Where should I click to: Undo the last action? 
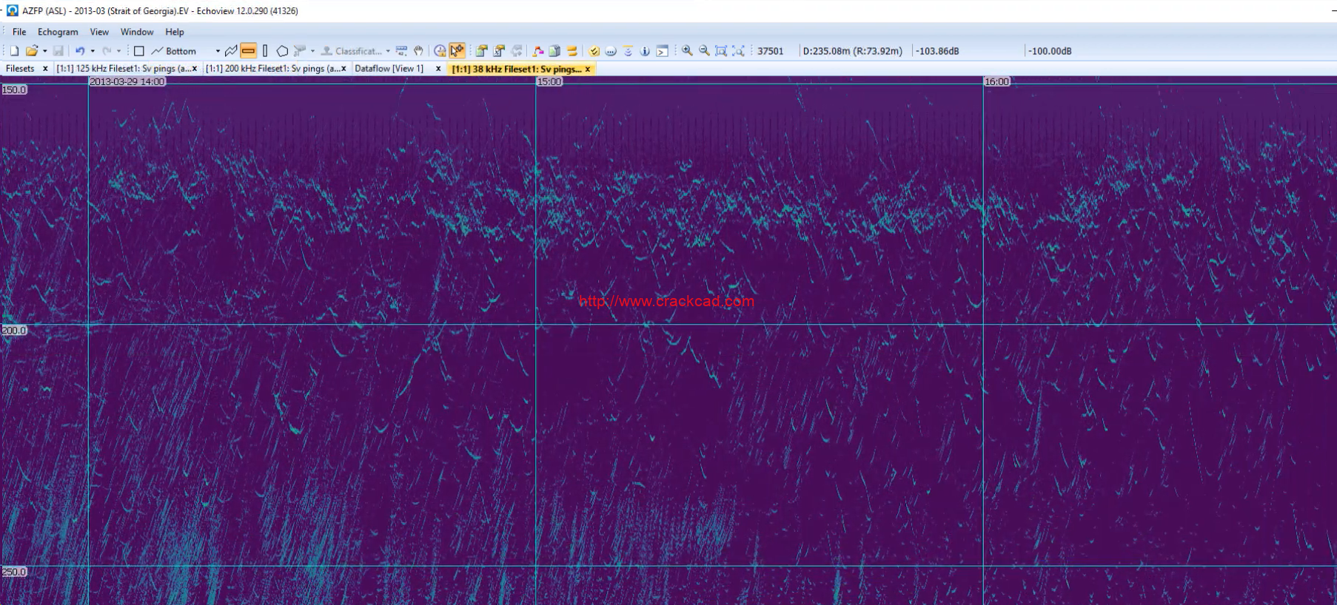(x=80, y=51)
